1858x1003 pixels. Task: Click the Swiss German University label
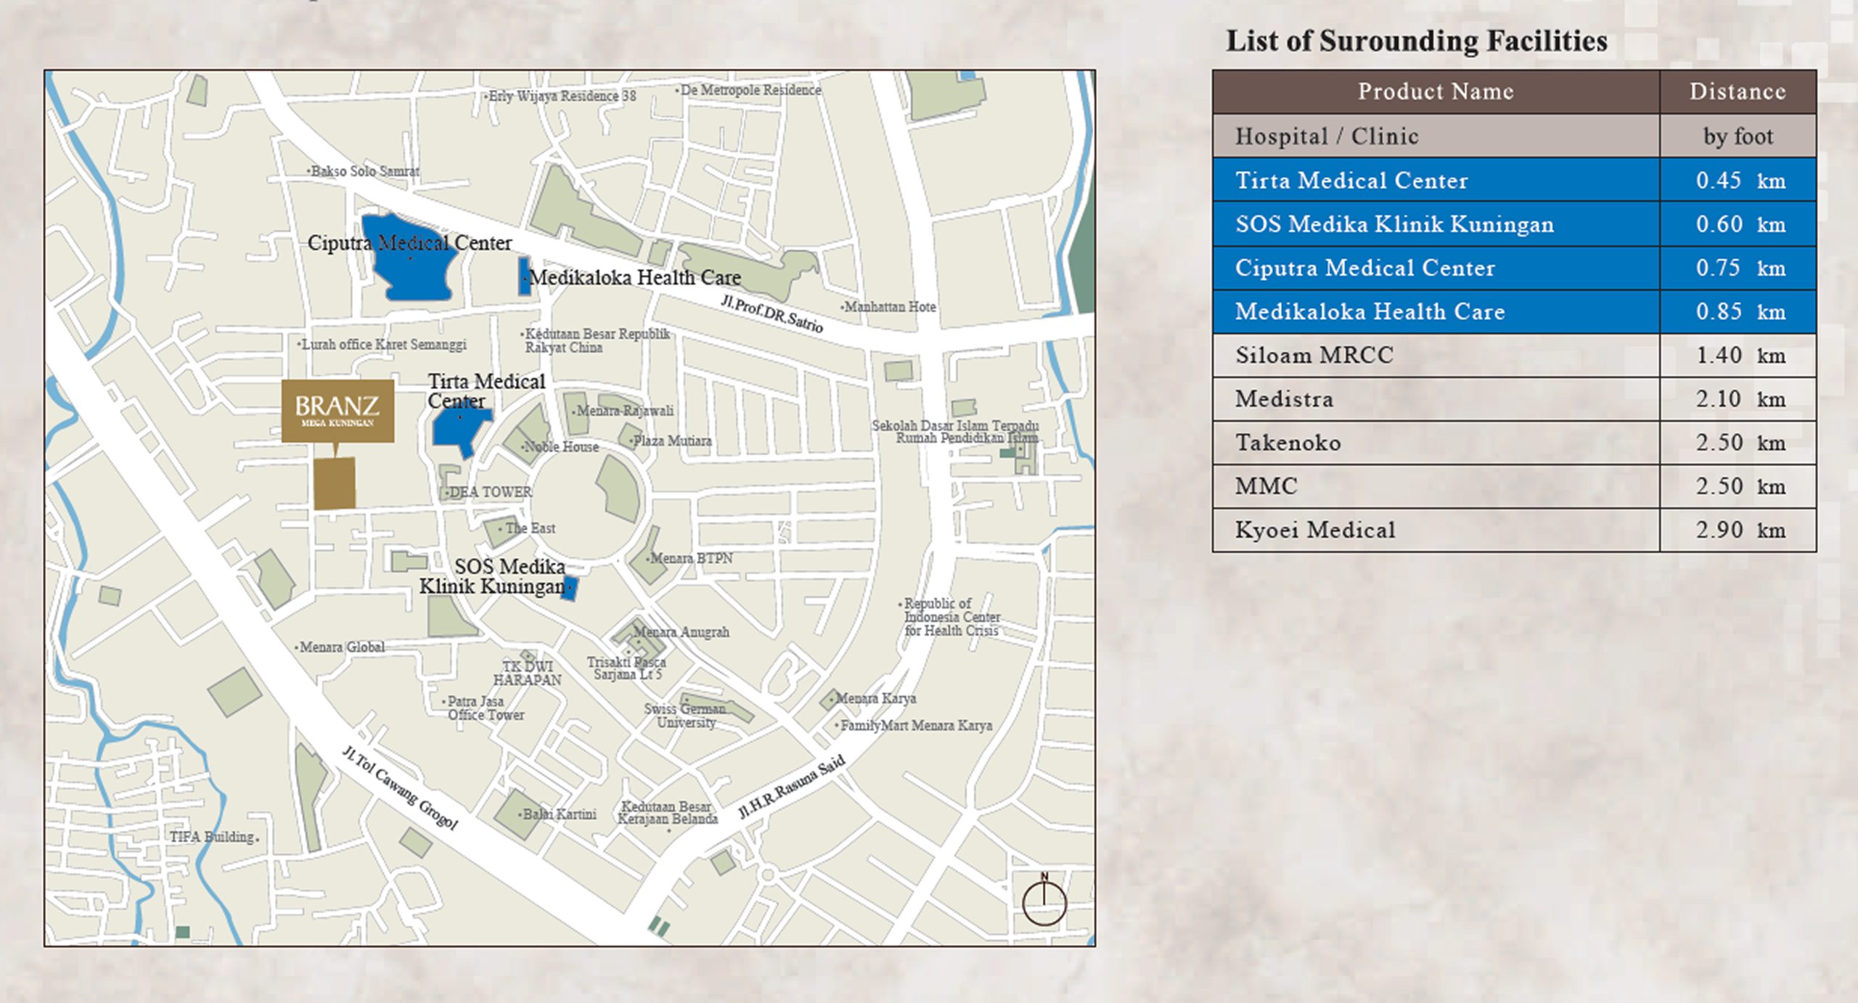click(685, 716)
